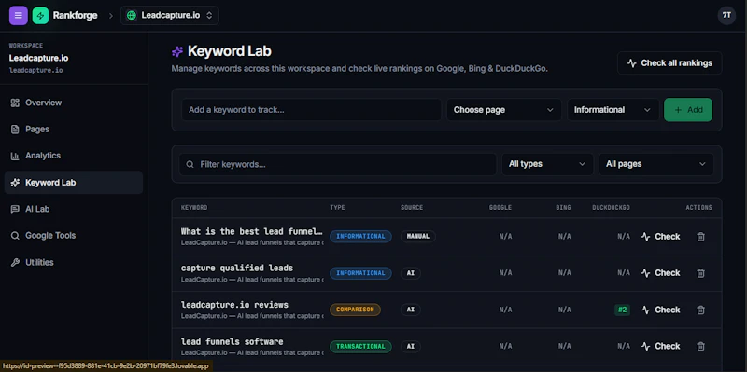Screen dimensions: 747x372
Task: Open AI Lab from the sidebar
Action: coord(74,209)
